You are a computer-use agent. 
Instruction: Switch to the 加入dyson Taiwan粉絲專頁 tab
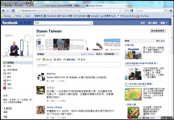click(64, 5)
